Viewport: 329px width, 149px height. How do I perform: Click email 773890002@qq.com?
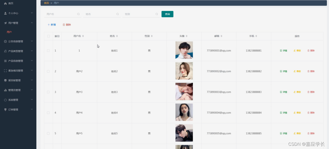tap(219, 71)
